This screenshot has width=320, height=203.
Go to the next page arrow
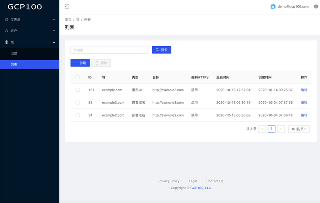coord(281,129)
